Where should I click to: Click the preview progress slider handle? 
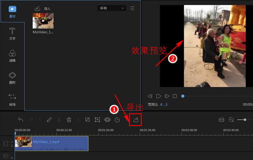pyautogui.click(x=183, y=96)
